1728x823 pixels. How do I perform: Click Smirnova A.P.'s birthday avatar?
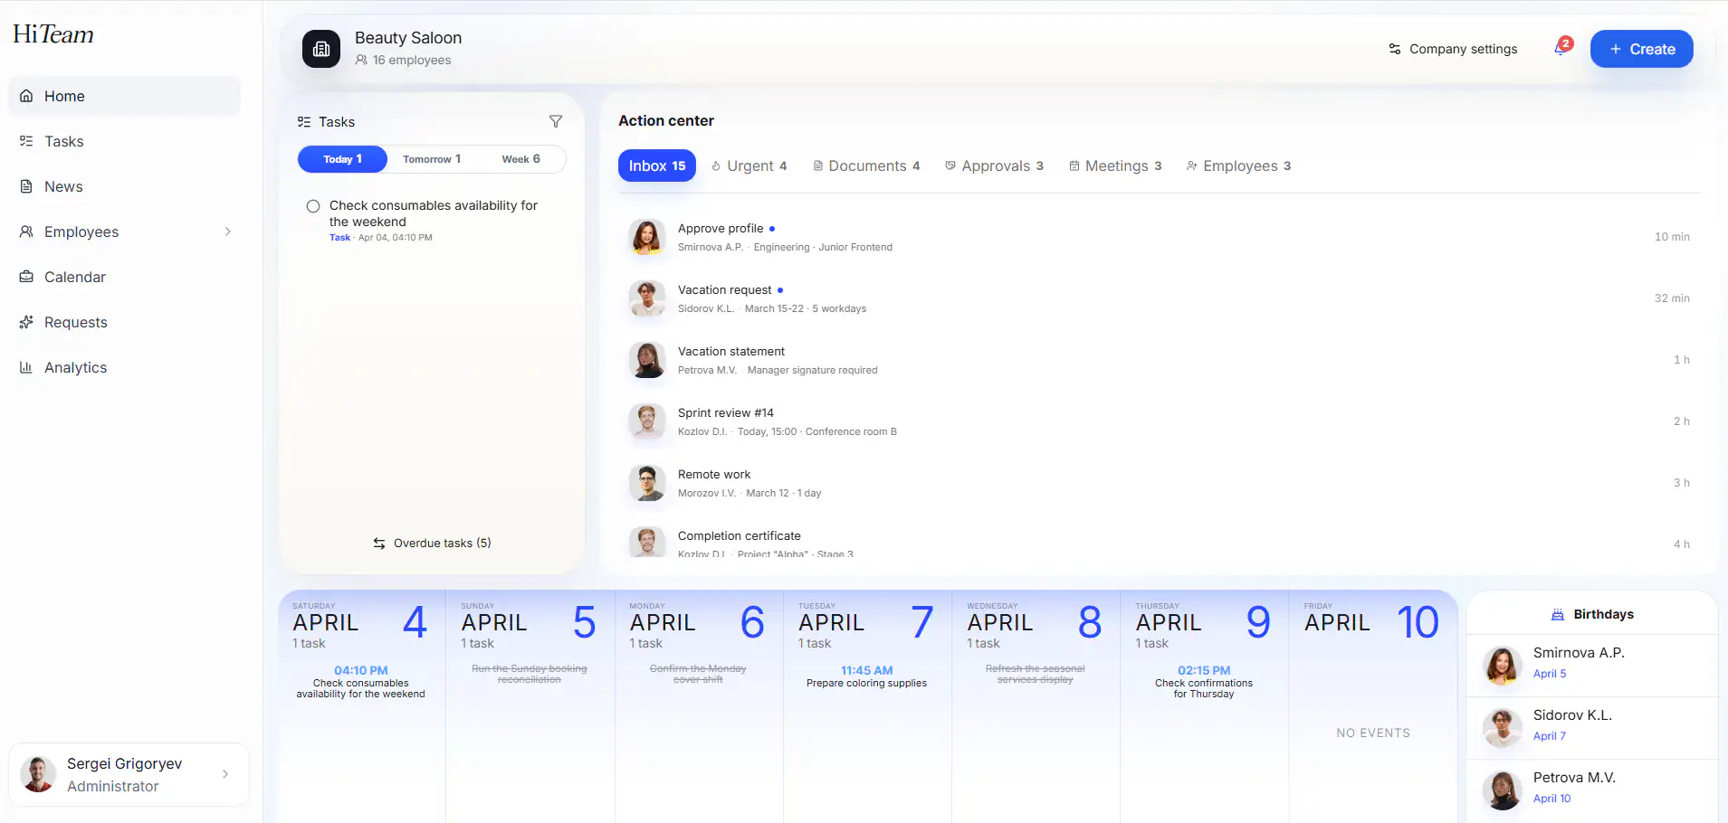point(1504,667)
